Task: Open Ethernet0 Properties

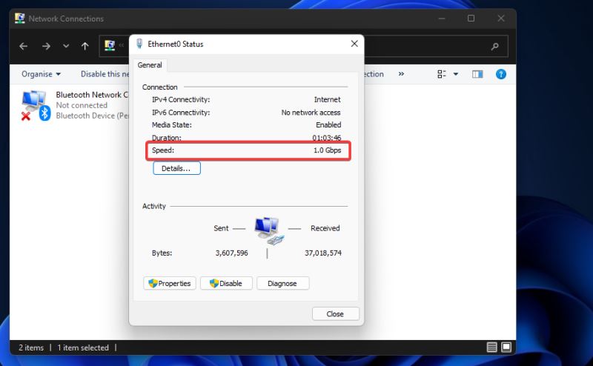Action: (169, 283)
